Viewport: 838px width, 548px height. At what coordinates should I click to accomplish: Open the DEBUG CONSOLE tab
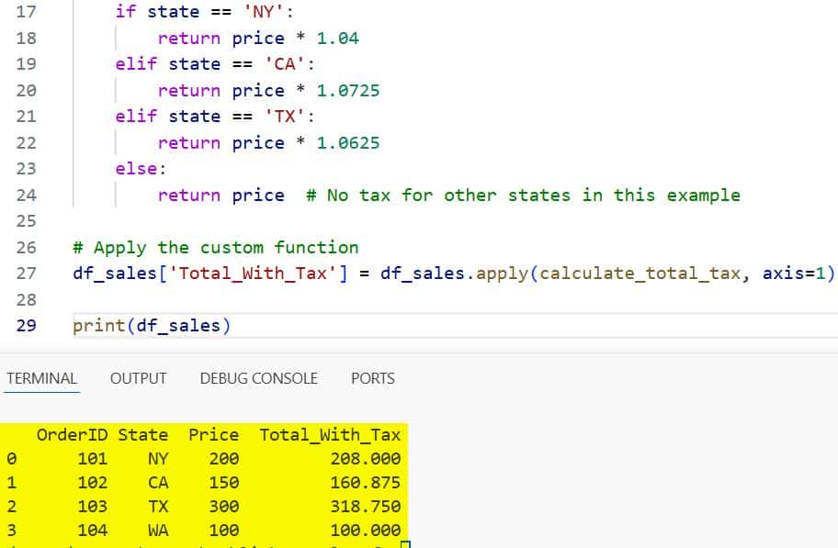(258, 377)
